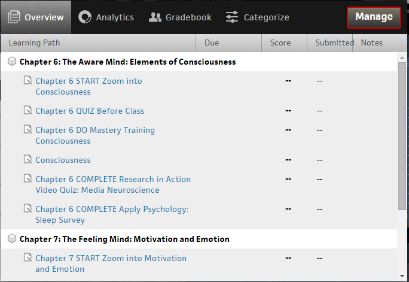Viewport: 409px width, 282px height.
Task: Click the Categorize sliders icon
Action: (x=232, y=17)
